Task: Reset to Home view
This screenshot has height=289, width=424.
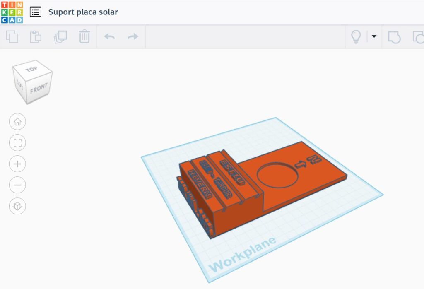Action: [x=17, y=122]
